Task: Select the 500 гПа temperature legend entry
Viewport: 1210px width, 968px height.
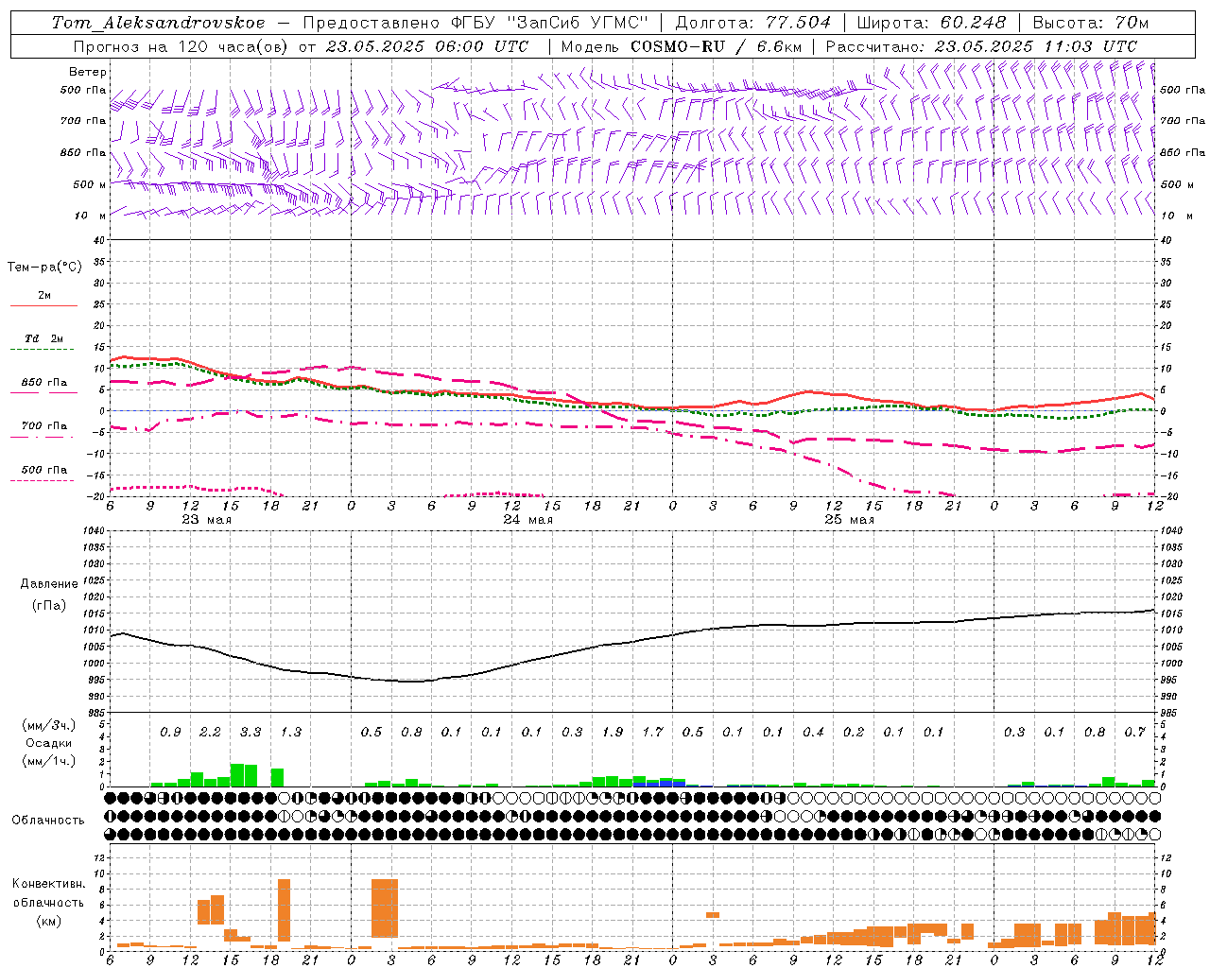Action: (44, 470)
